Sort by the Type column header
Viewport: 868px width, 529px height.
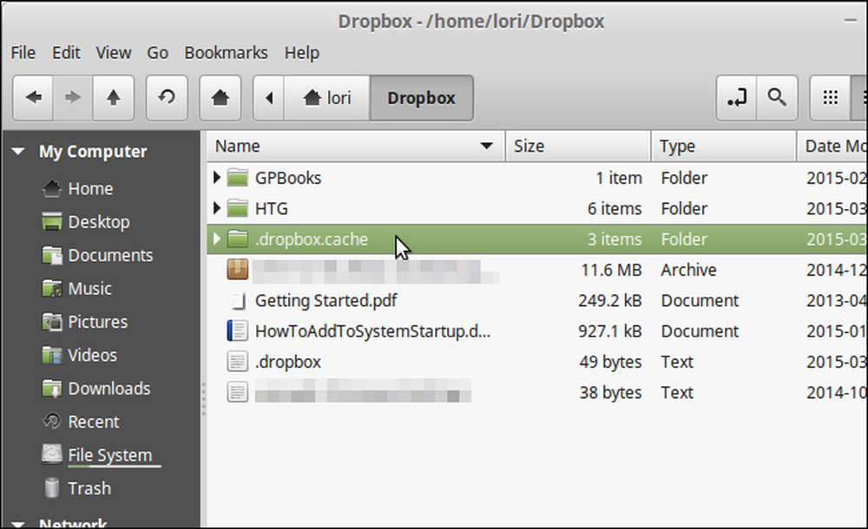724,146
